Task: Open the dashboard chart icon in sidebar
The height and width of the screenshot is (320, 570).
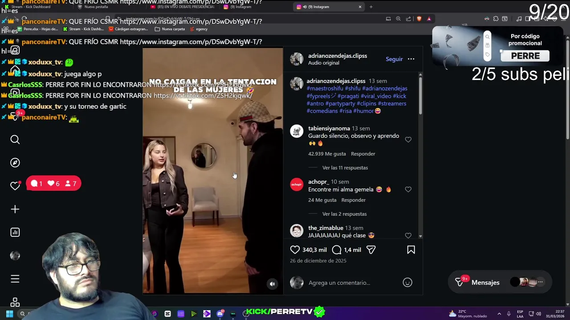Action: tap(15, 232)
